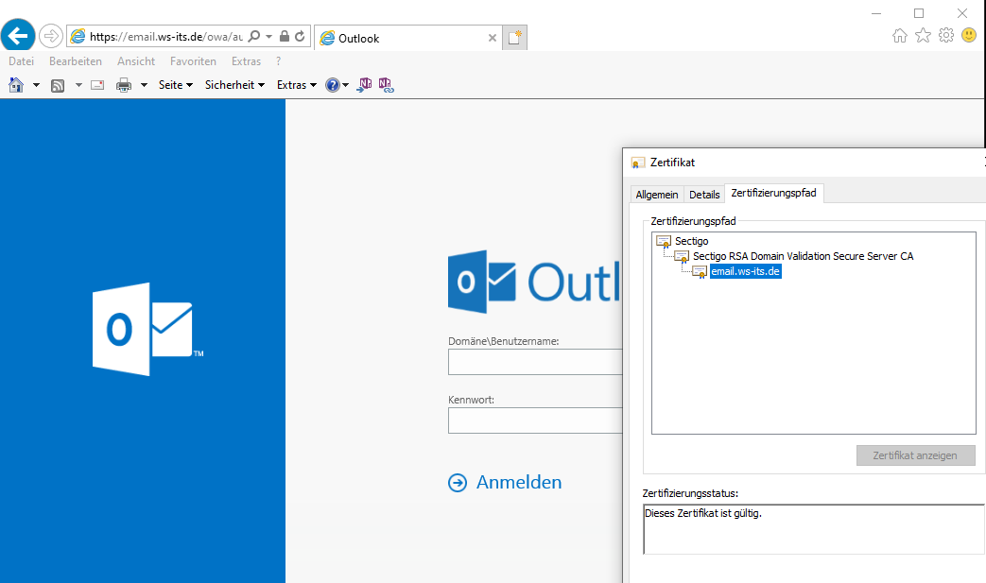Image resolution: width=986 pixels, height=583 pixels.
Task: Go back with the browser back arrow
Action: coord(18,35)
